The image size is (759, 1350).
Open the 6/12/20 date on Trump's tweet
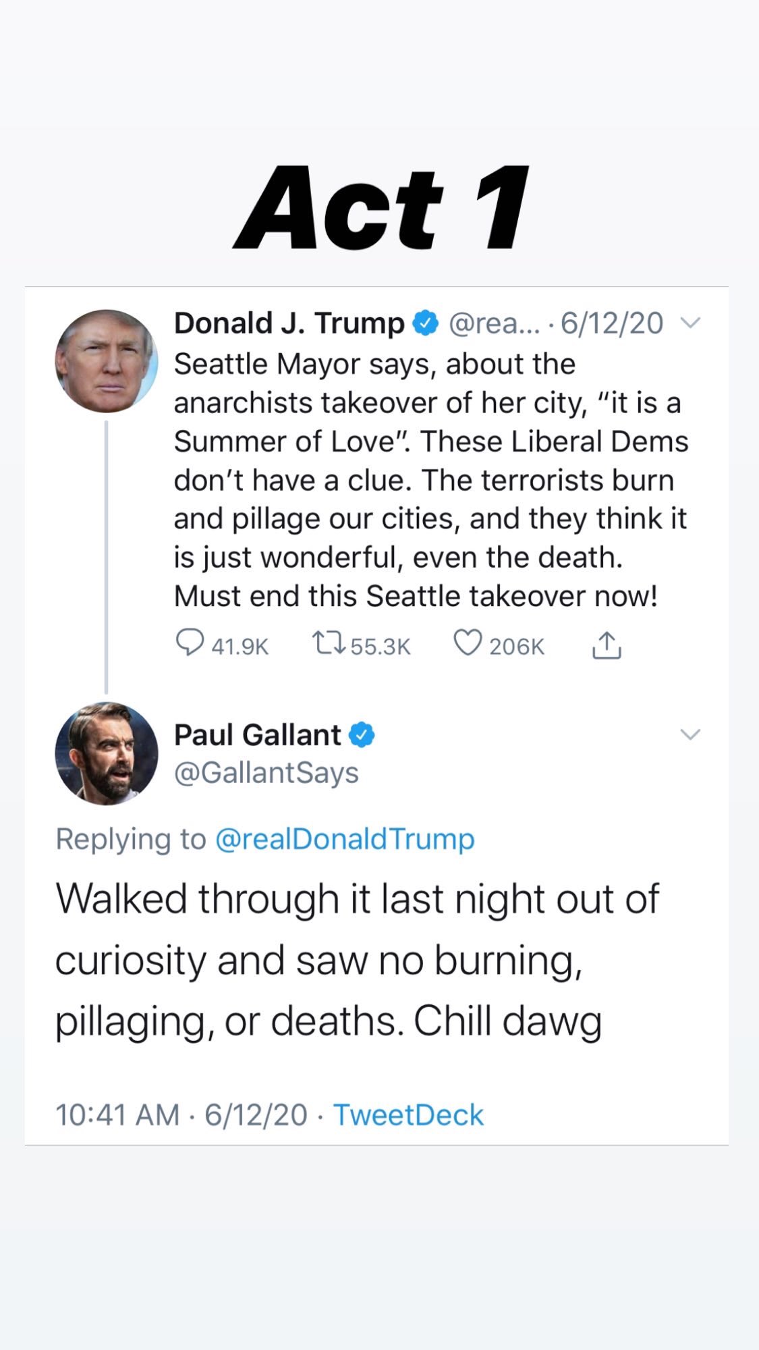coord(612,323)
